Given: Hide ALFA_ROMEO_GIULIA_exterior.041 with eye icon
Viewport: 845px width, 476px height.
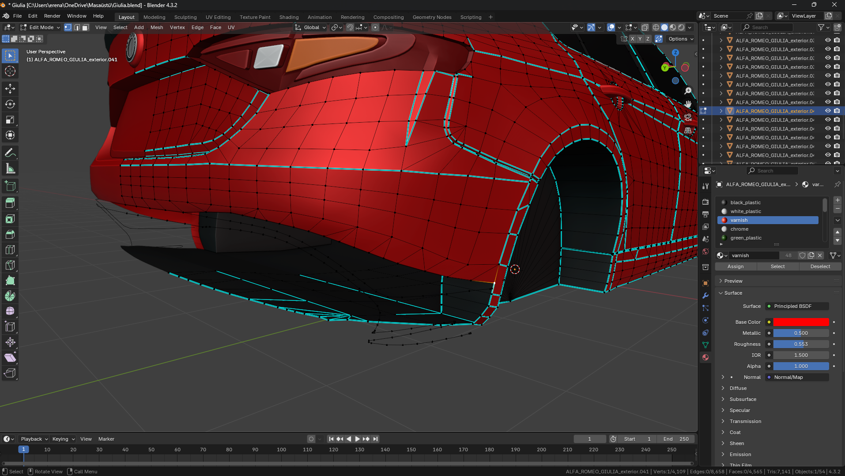Looking at the screenshot, I should 828,111.
